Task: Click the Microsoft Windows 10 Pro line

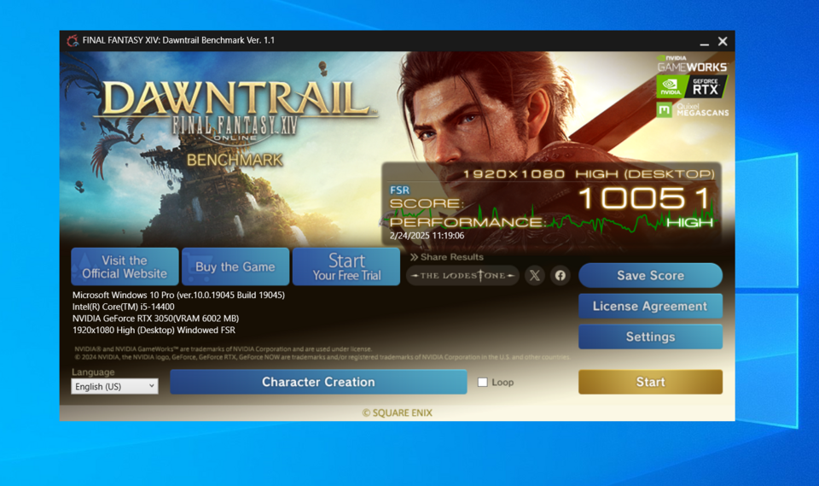Action: tap(178, 295)
